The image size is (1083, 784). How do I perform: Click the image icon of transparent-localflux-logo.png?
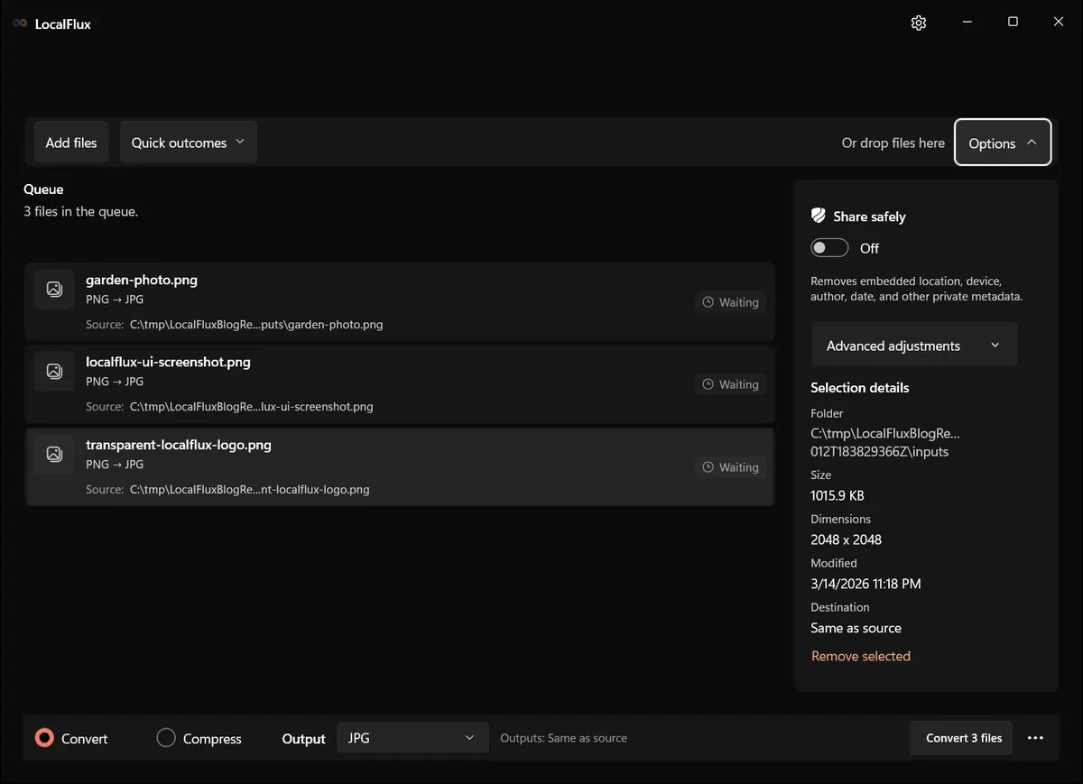click(x=54, y=454)
